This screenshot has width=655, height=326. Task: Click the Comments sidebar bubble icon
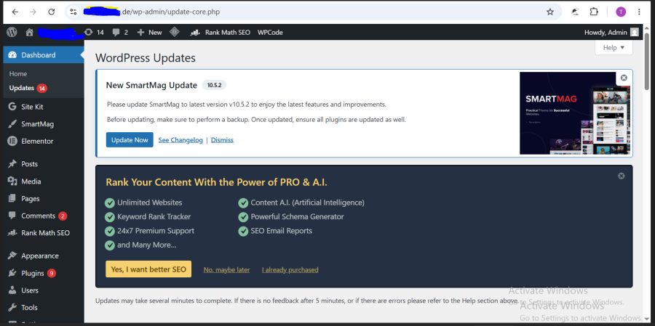(12, 216)
